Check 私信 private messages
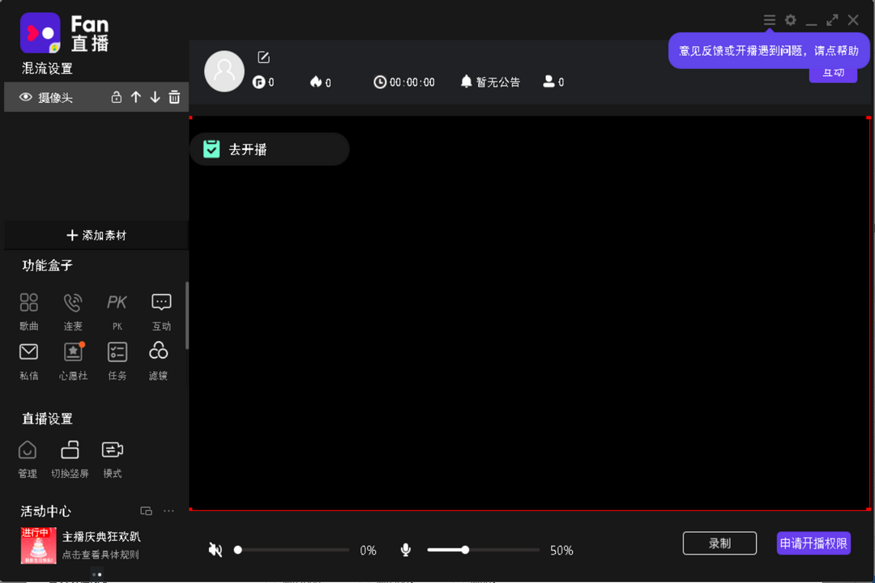Image resolution: width=875 pixels, height=583 pixels. tap(28, 351)
